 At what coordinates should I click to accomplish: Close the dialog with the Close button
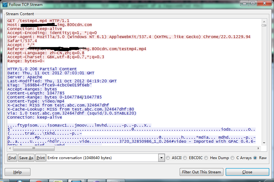pyautogui.click(x=247, y=172)
